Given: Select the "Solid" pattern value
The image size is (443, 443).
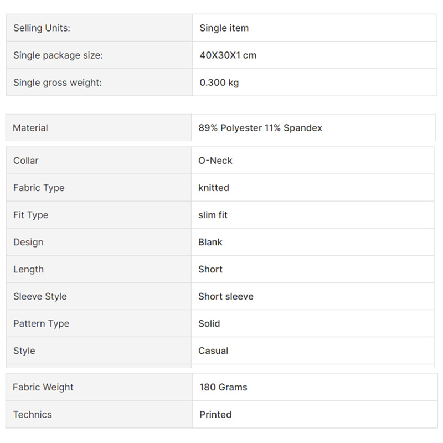Looking at the screenshot, I should (x=209, y=323).
